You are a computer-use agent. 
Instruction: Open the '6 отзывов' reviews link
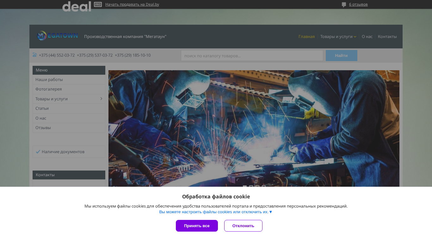click(x=358, y=4)
